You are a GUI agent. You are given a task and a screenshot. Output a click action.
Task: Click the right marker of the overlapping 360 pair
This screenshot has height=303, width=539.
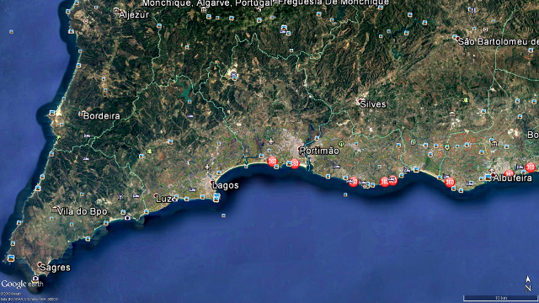point(392,180)
